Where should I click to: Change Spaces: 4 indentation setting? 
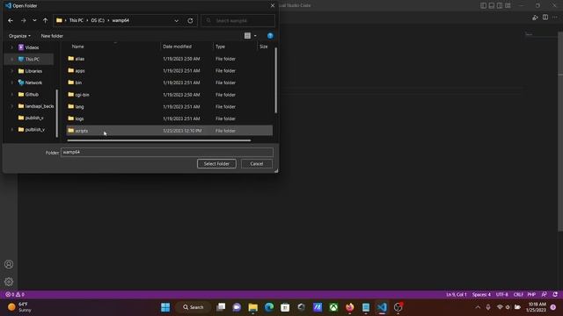[x=481, y=295]
